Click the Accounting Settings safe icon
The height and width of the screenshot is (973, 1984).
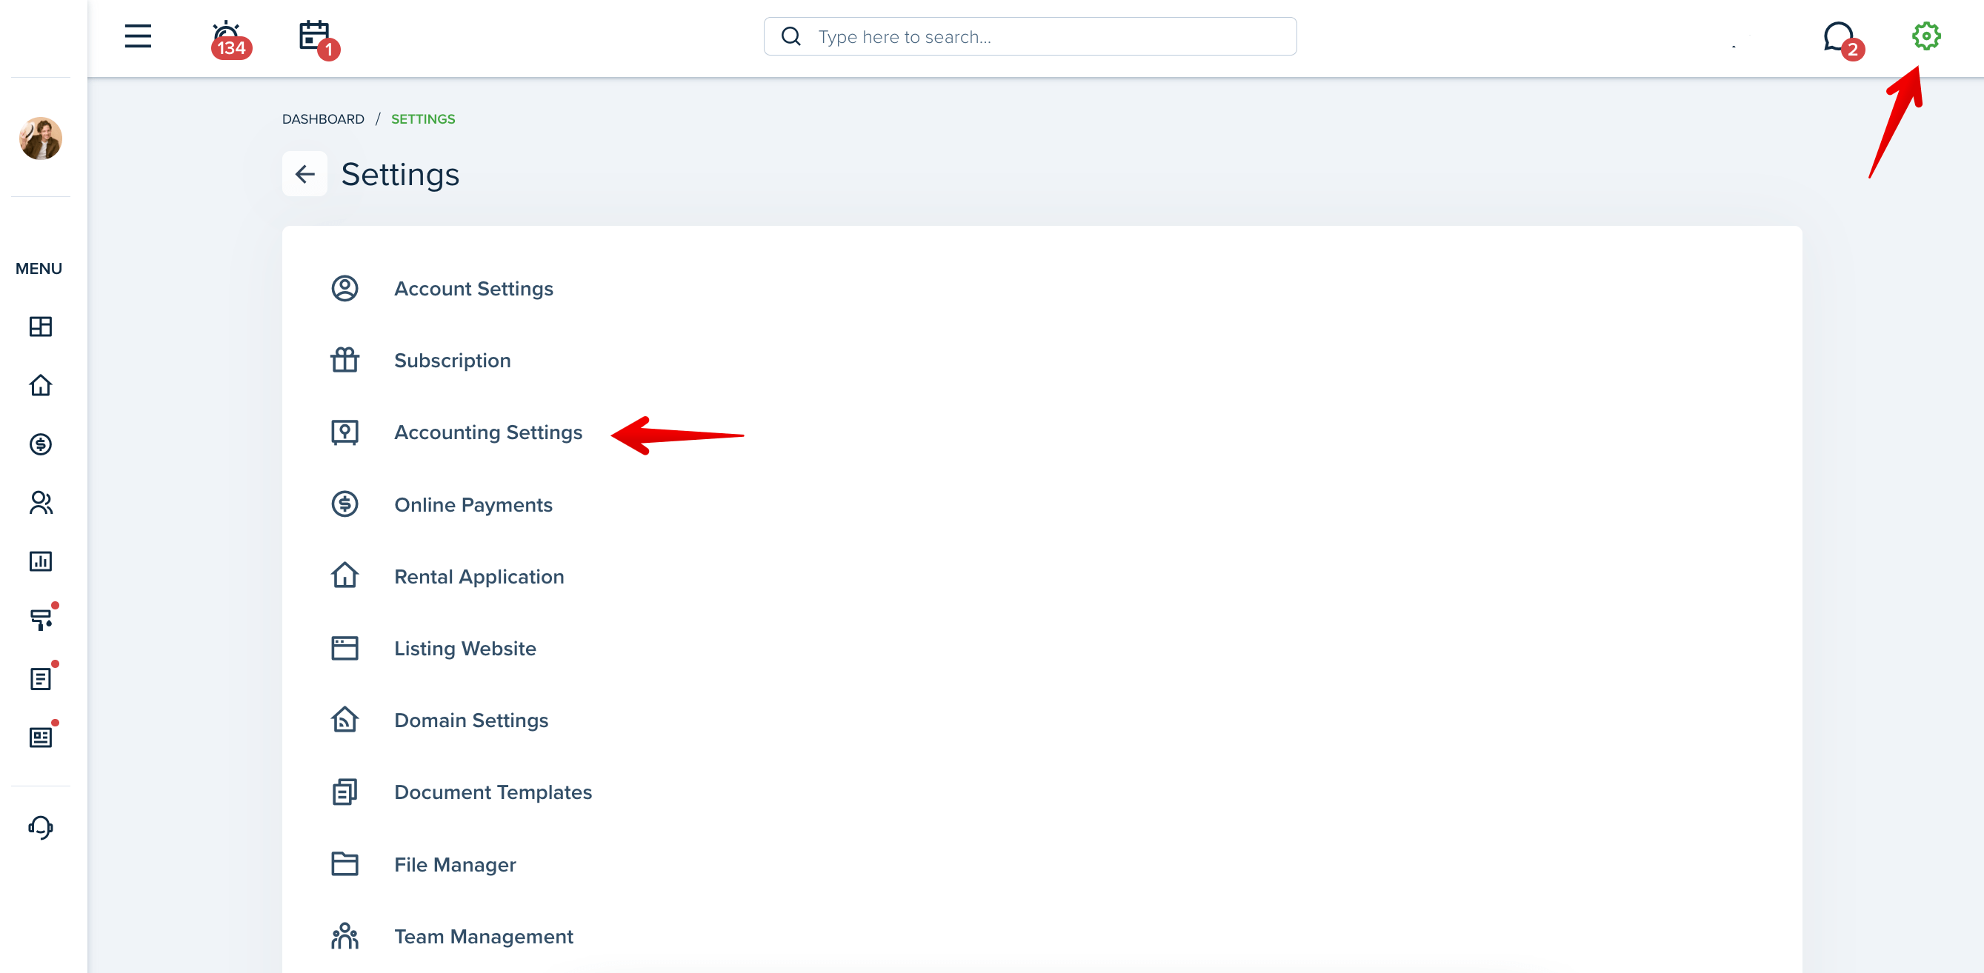[x=345, y=432]
